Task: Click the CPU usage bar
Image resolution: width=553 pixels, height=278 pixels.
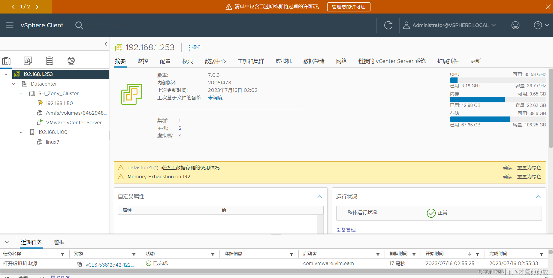Action: click(498, 80)
